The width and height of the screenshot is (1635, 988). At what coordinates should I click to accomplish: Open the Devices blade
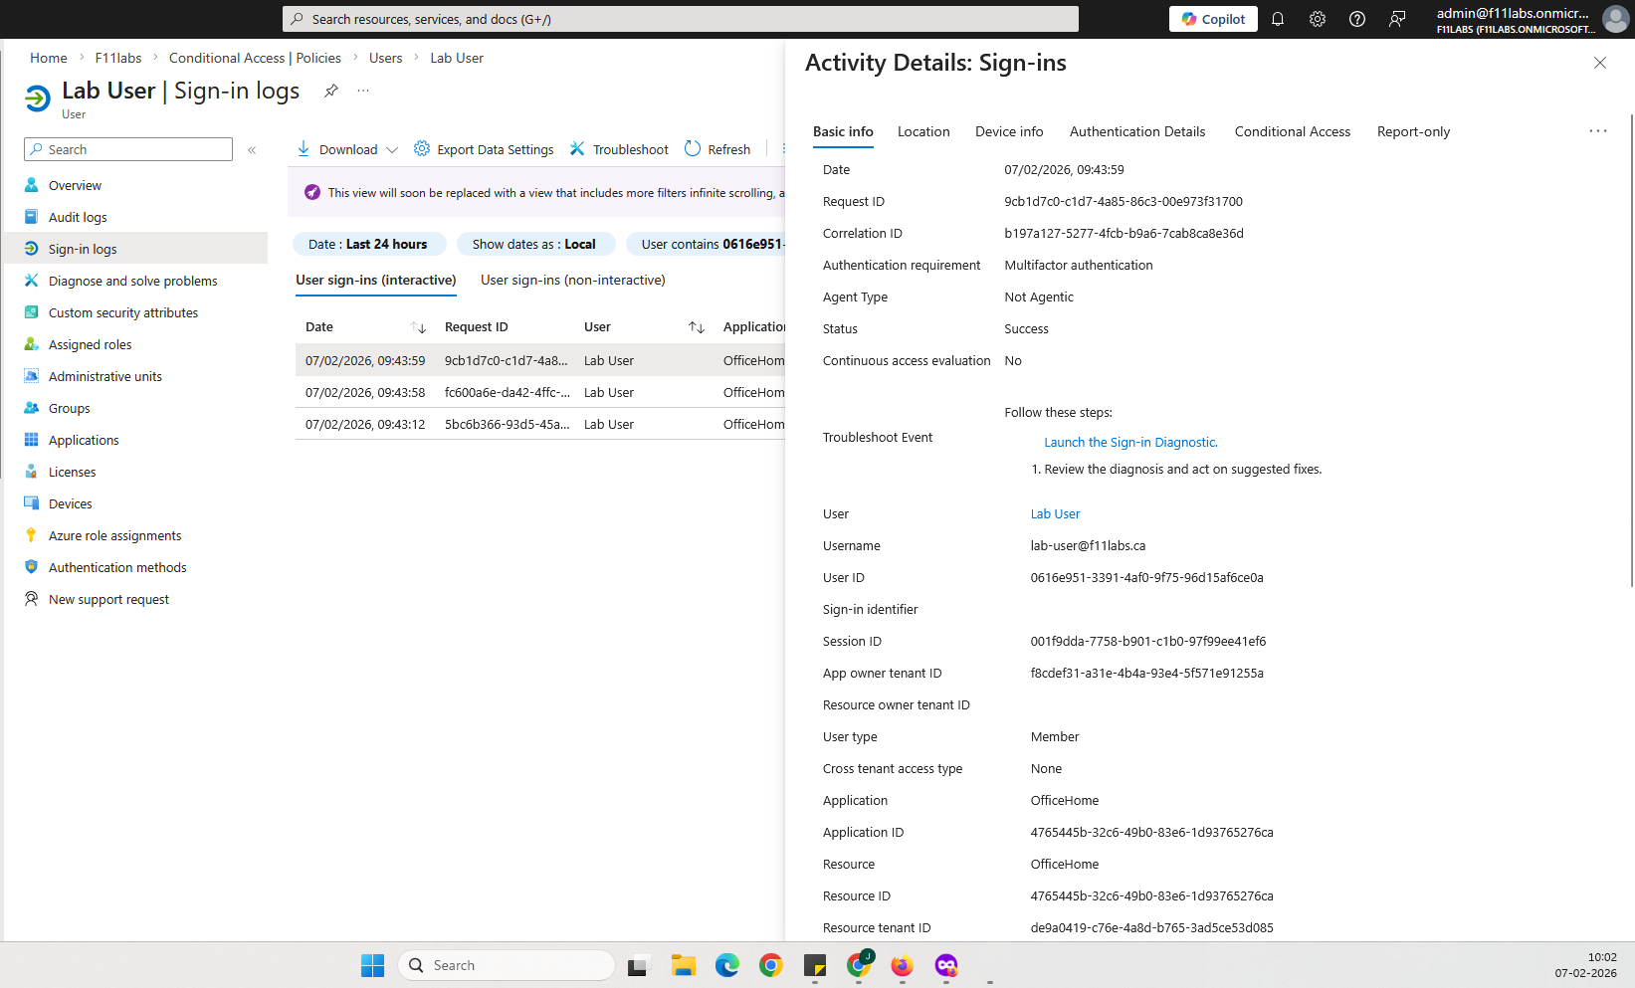coord(70,502)
